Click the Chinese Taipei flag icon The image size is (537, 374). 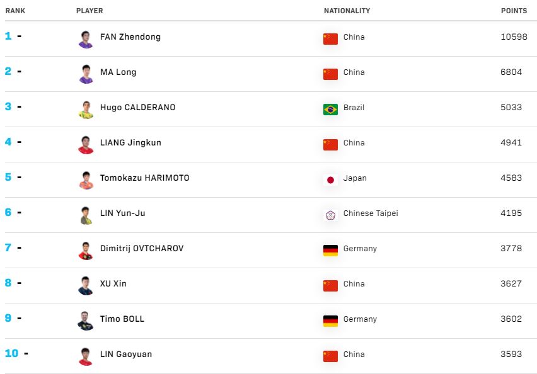[330, 215]
